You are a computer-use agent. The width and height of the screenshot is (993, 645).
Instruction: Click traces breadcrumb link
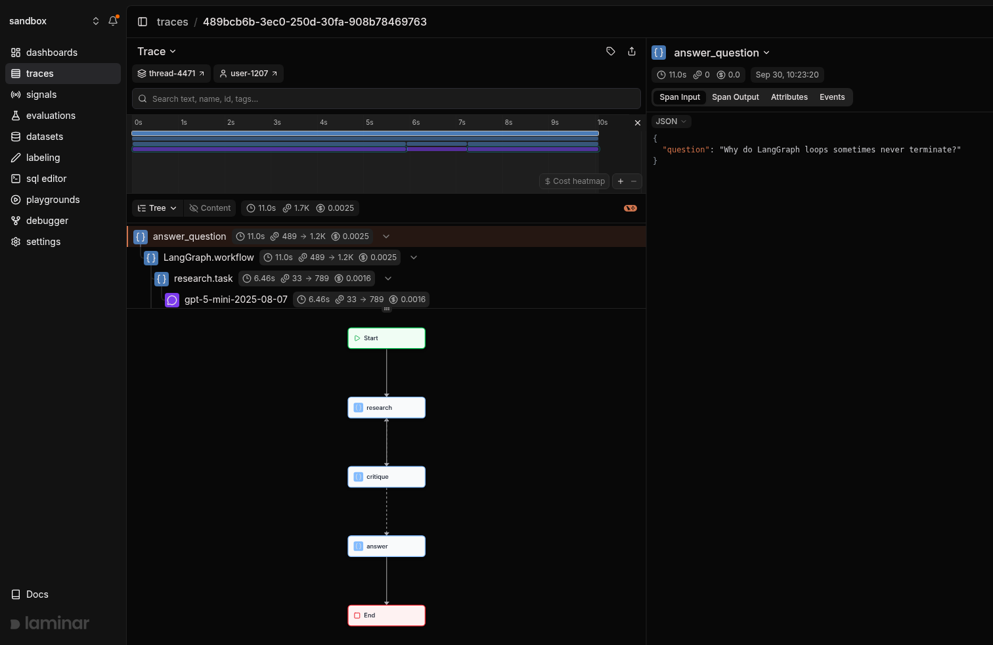pos(173,22)
